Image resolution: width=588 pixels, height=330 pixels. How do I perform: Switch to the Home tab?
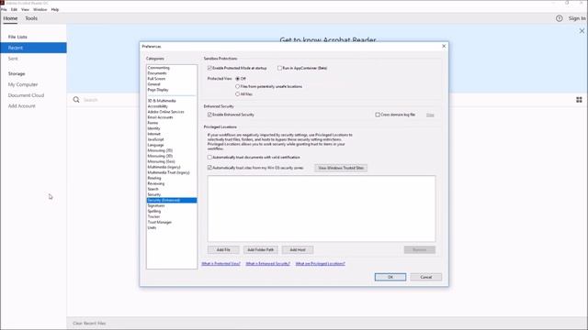pos(10,18)
